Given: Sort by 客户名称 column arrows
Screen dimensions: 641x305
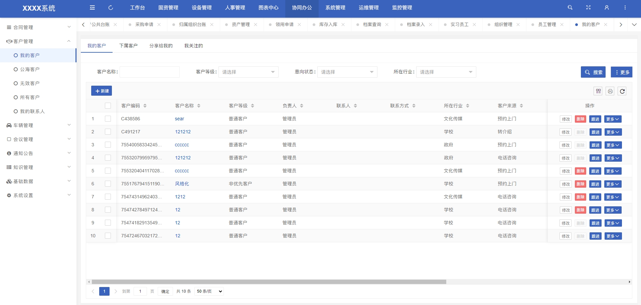Looking at the screenshot, I should point(199,106).
